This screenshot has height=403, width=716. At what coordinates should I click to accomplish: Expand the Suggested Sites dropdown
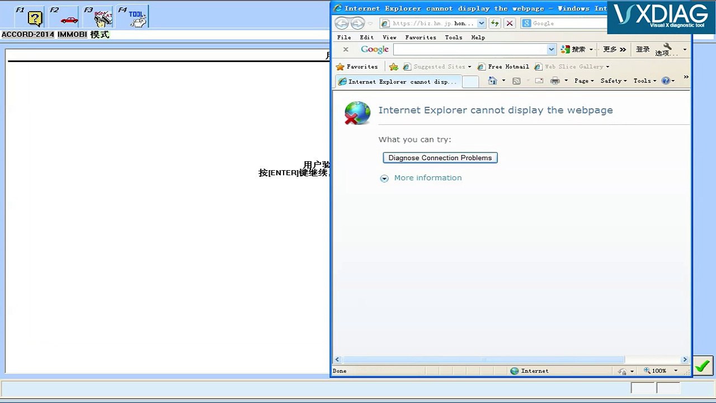point(469,67)
